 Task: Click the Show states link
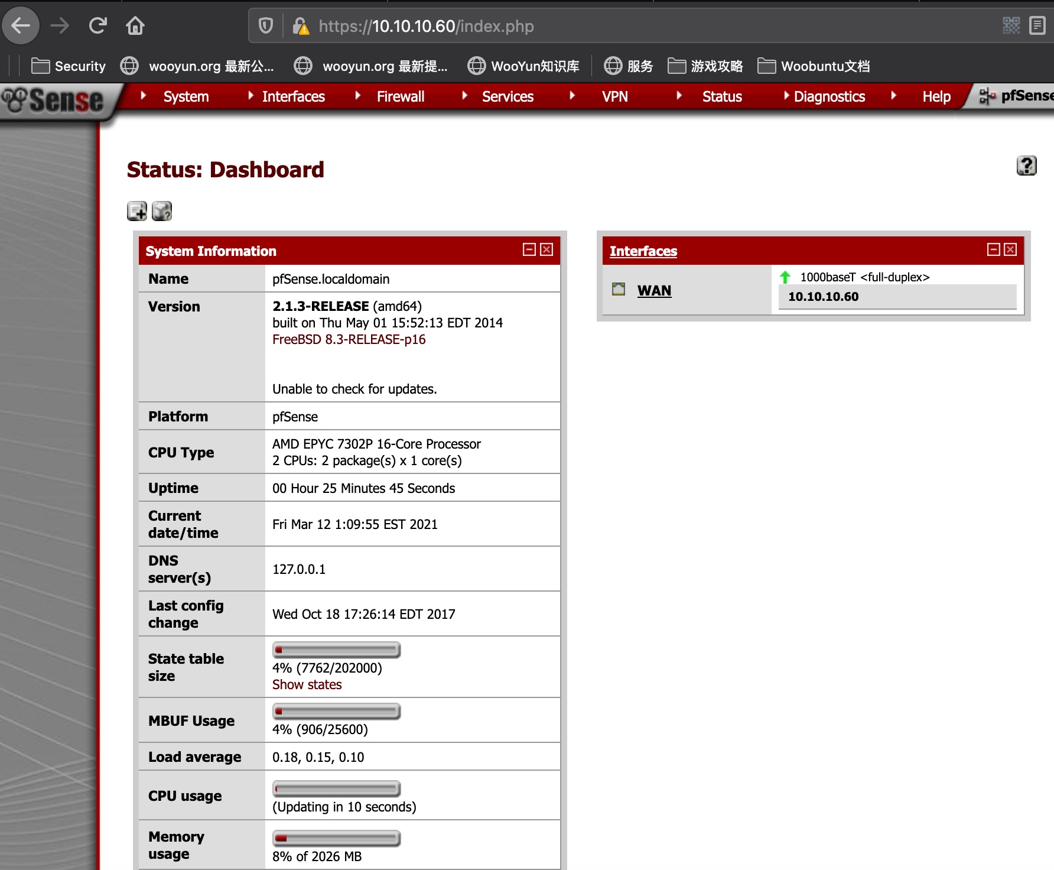pos(307,684)
